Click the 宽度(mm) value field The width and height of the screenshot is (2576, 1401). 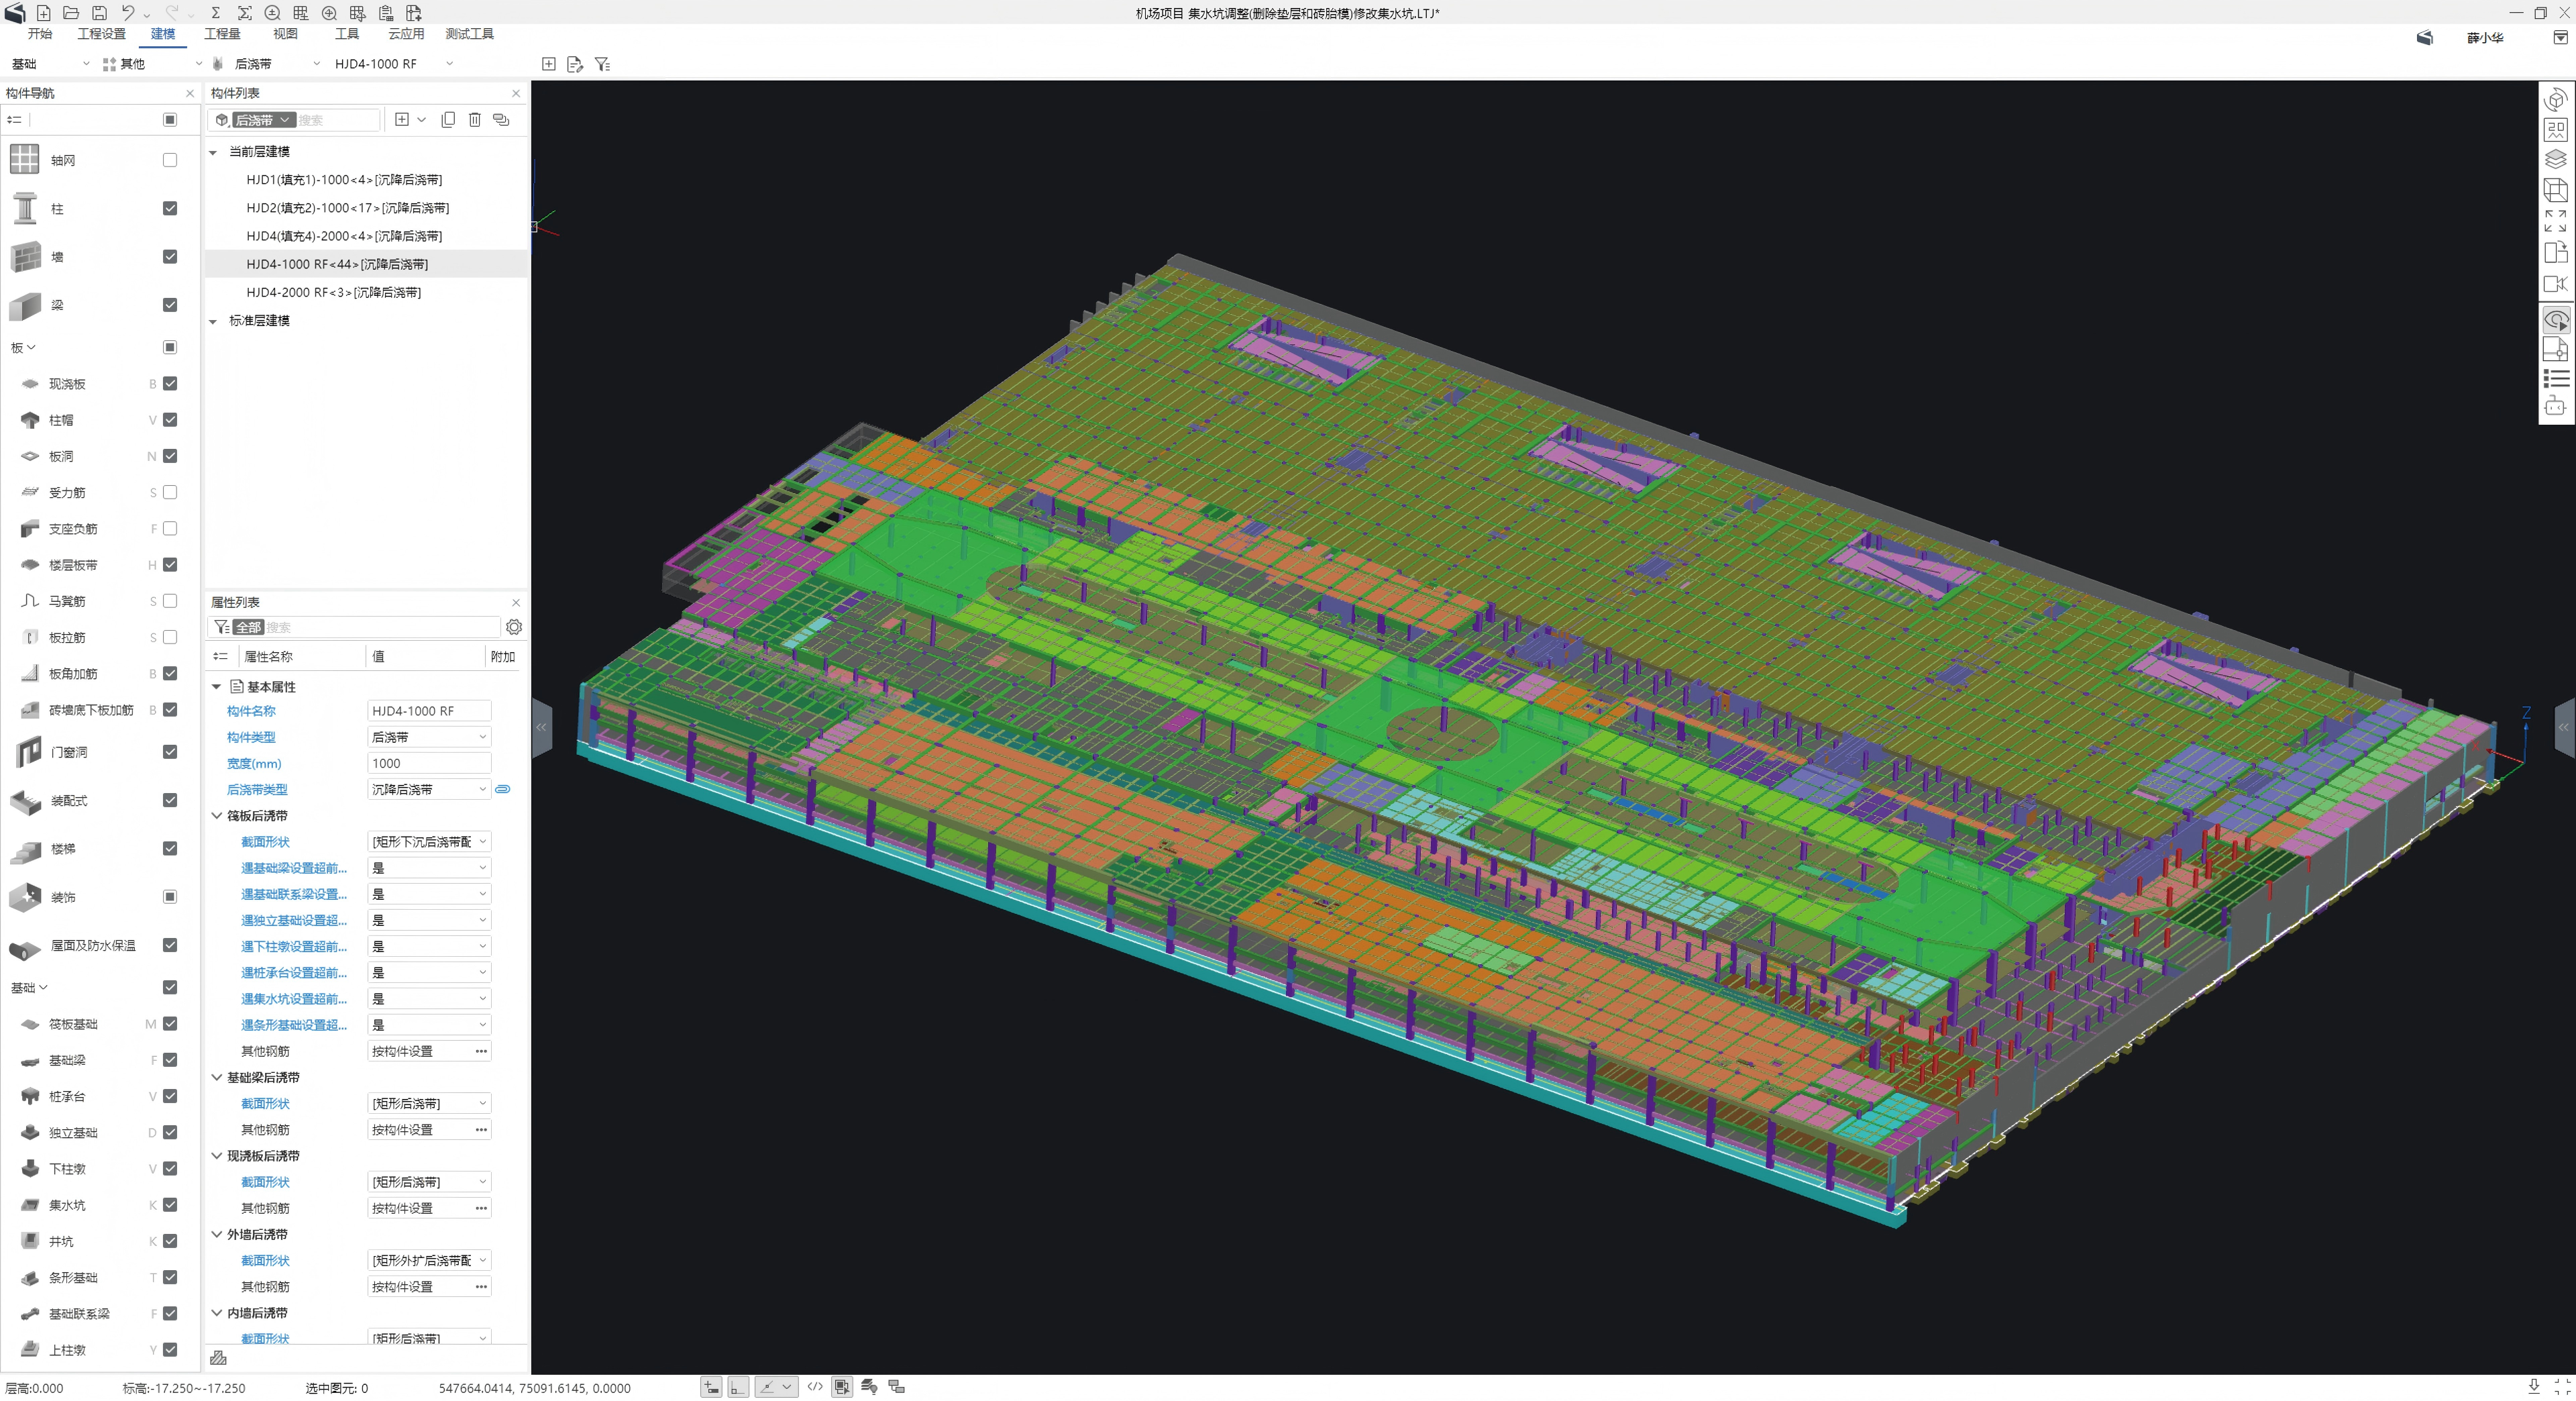[428, 763]
